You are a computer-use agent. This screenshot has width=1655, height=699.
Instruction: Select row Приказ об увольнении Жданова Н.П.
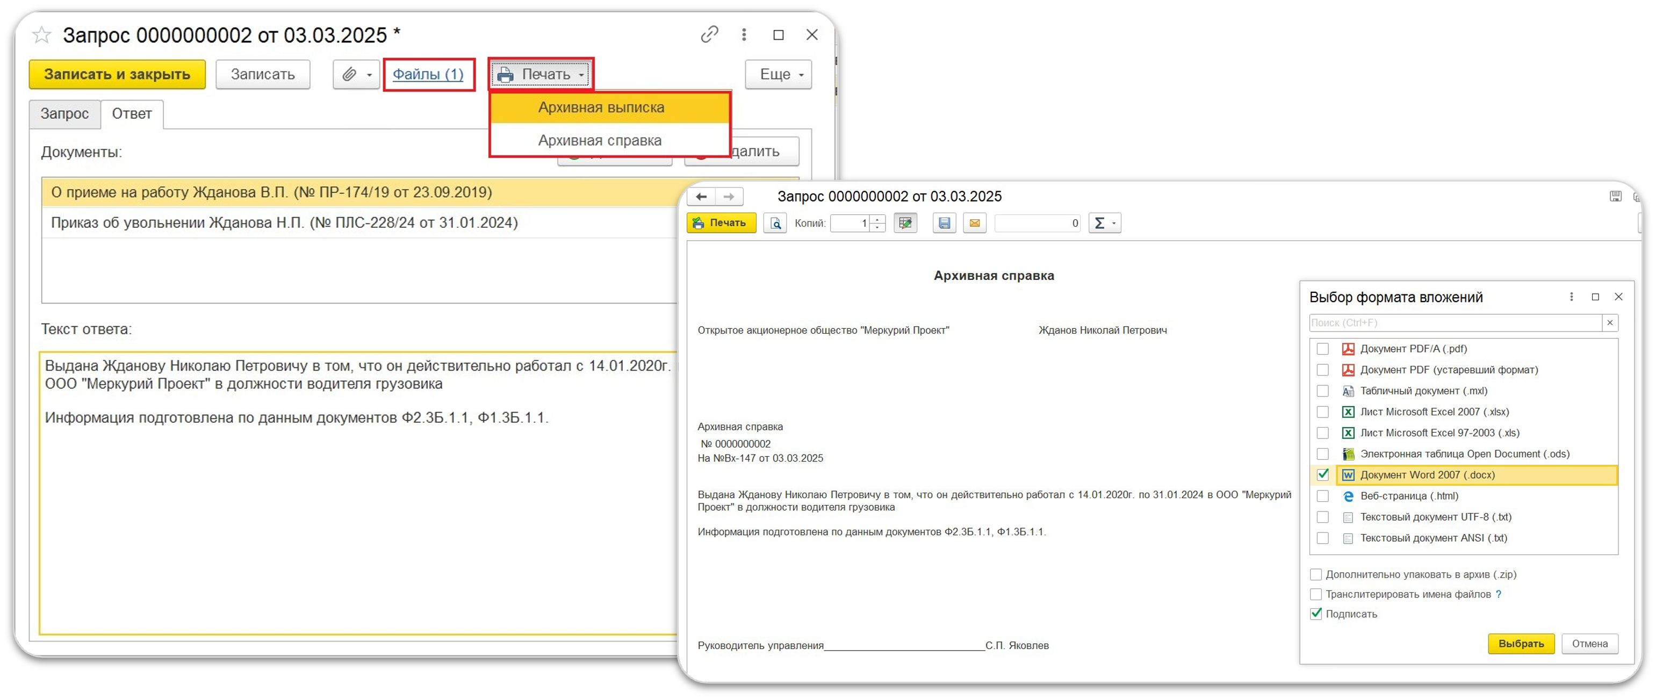pos(360,222)
